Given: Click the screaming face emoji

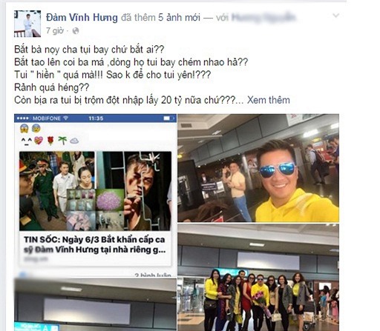Looking at the screenshot, I should [x=24, y=128].
